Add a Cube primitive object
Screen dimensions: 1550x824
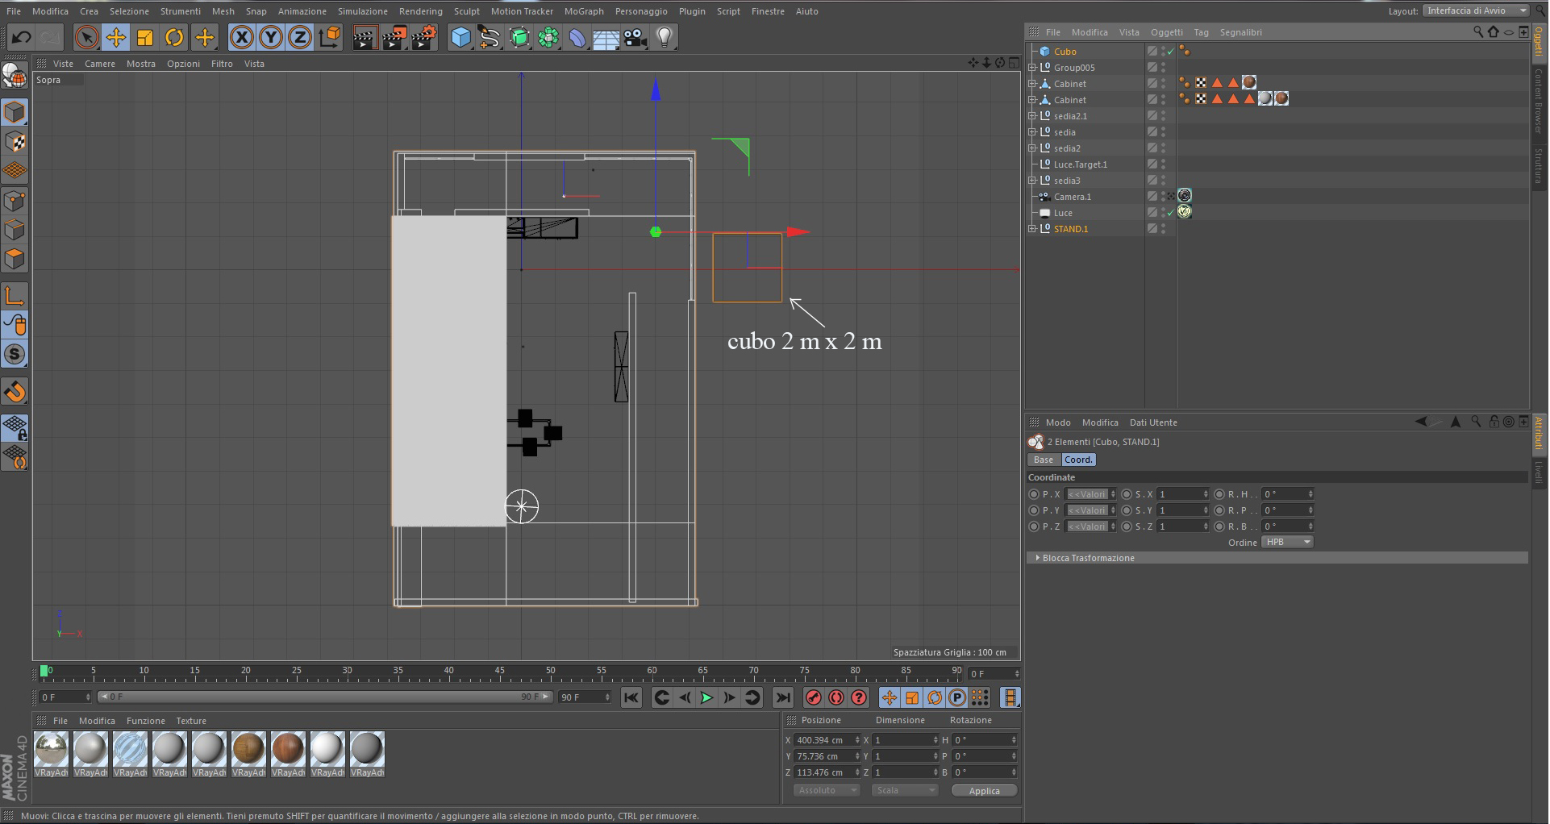[460, 38]
